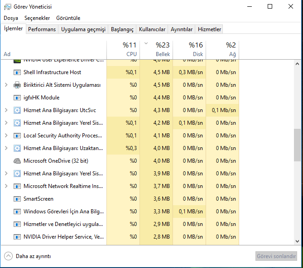The height and width of the screenshot is (268, 303).
Task: Select the SmartScreen process name
Action: click(x=38, y=199)
